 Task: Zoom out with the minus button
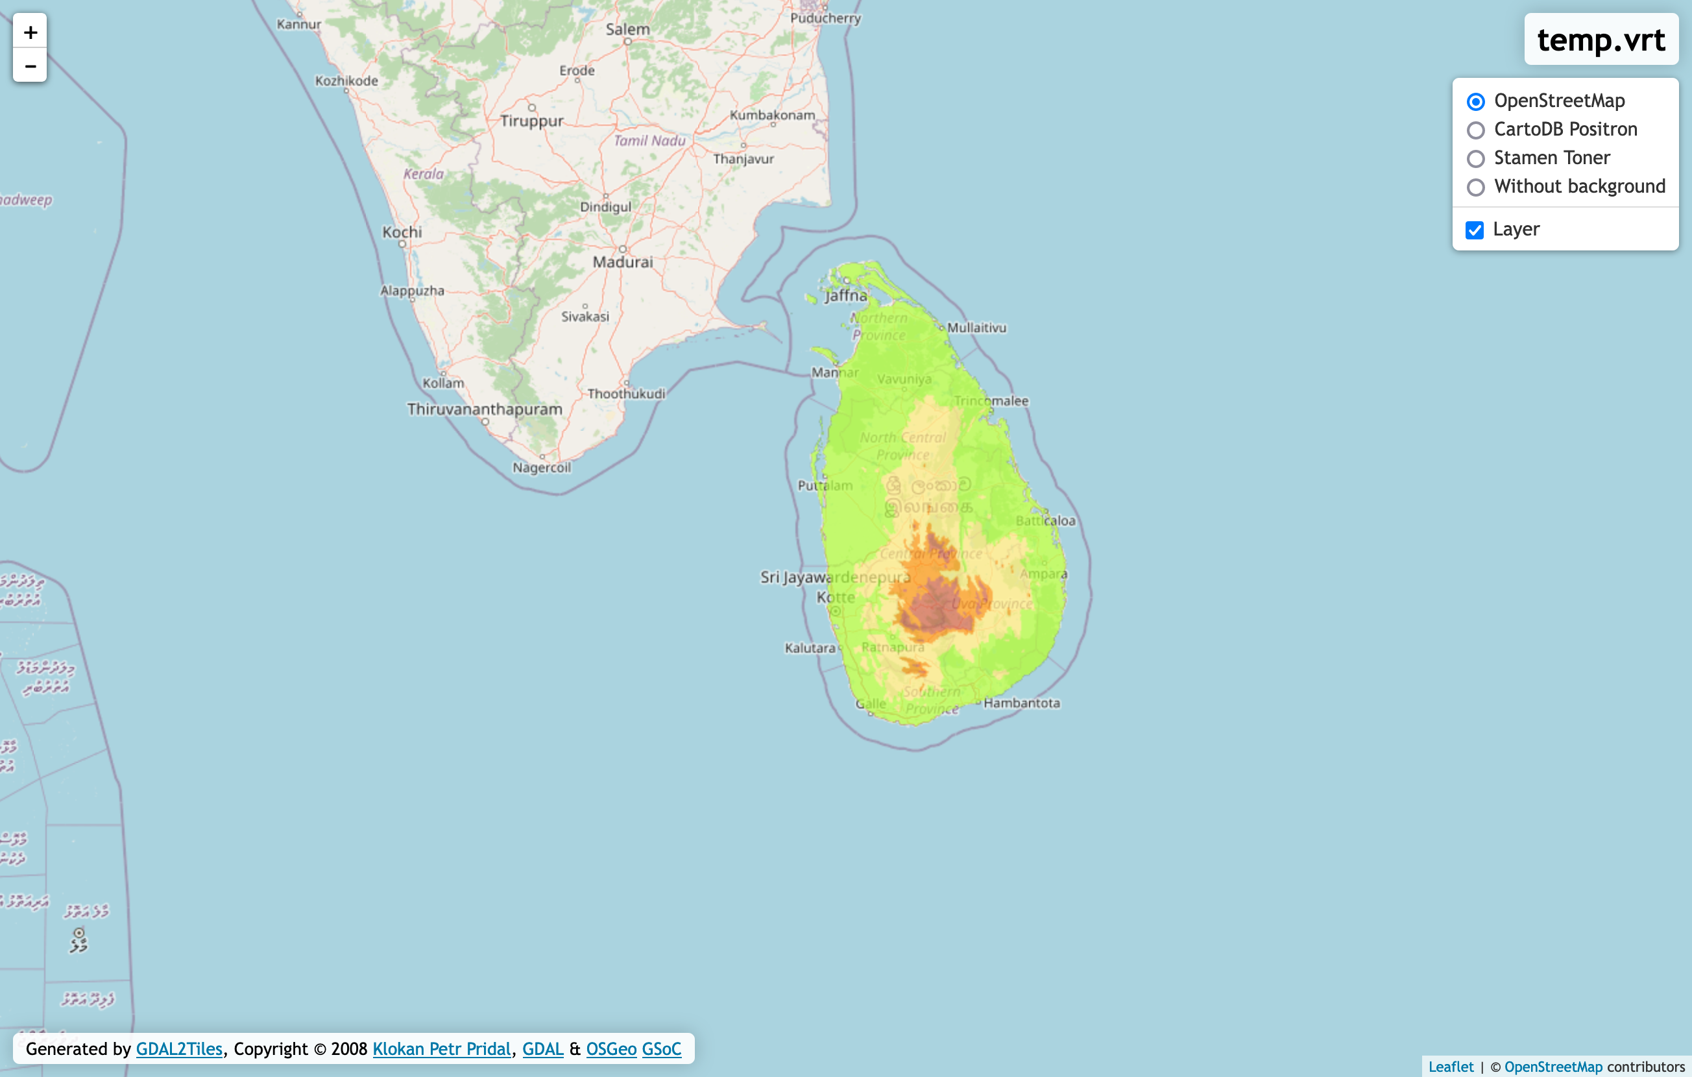[30, 66]
